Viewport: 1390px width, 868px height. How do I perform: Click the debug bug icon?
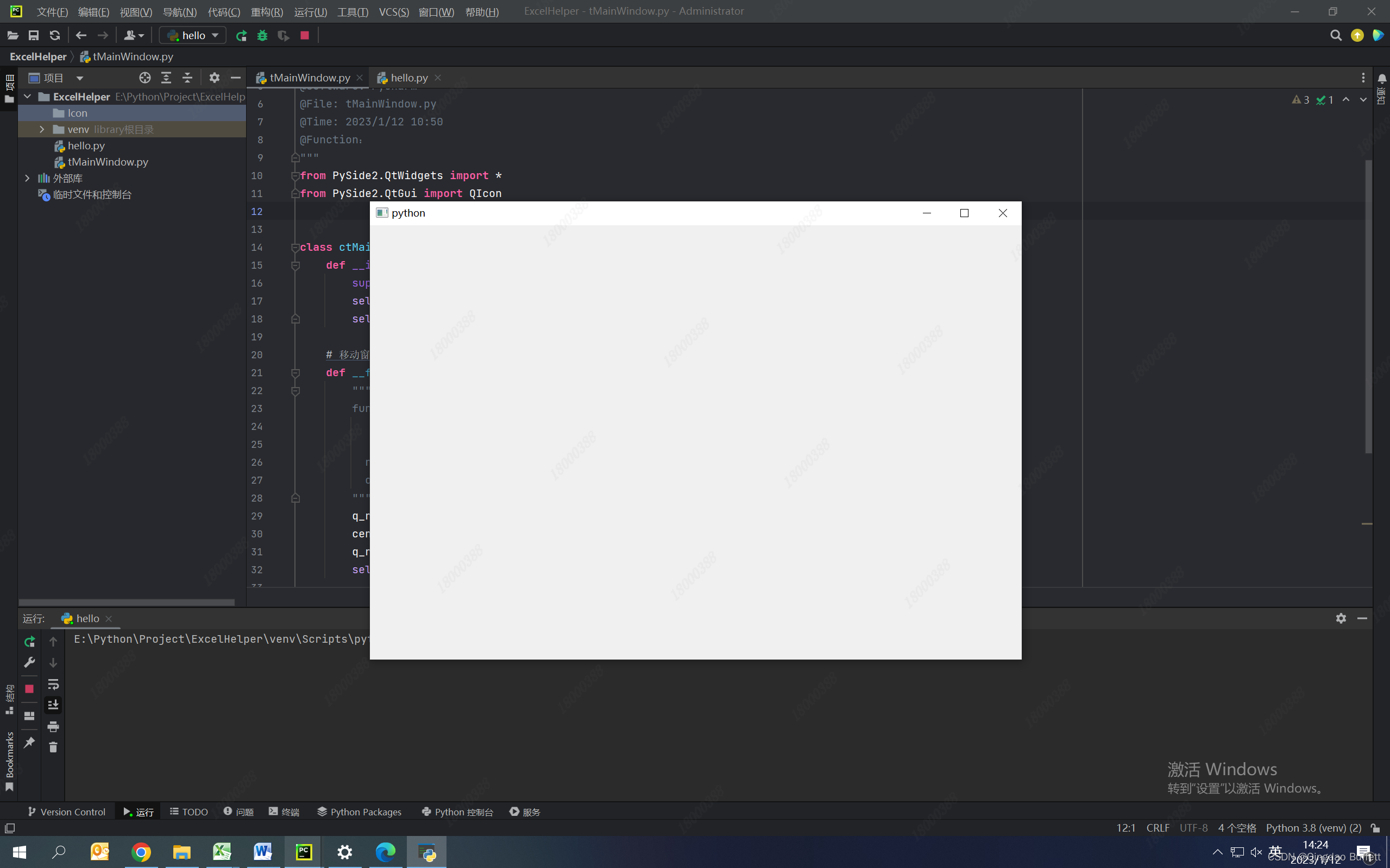262,36
